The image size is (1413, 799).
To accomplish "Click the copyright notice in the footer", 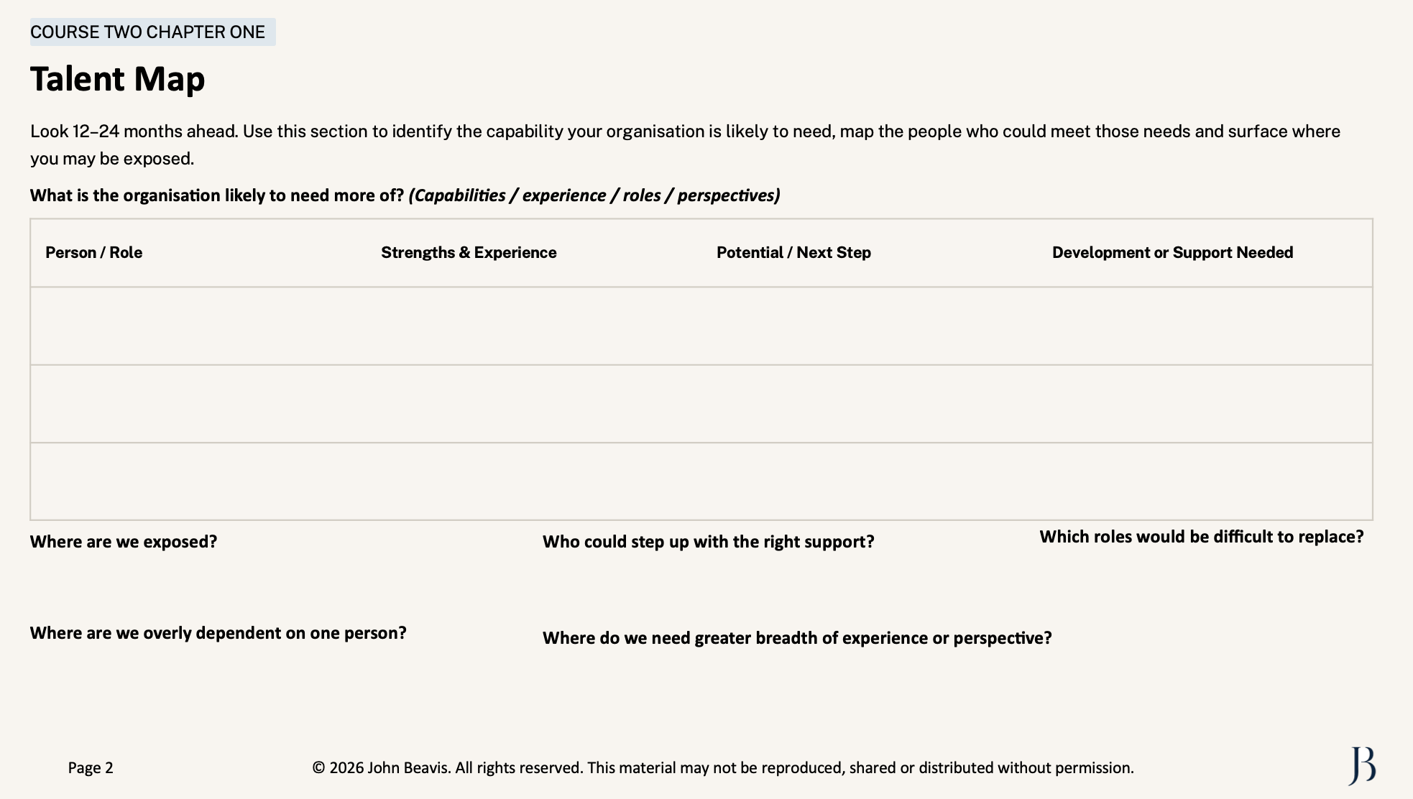I will 723,768.
